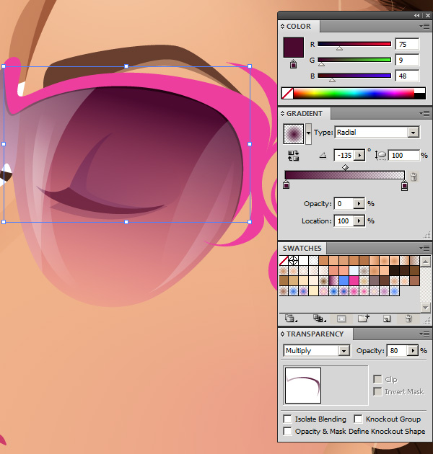Expand the Transparency Opacity arrow showing 80
The width and height of the screenshot is (433, 454).
413,350
